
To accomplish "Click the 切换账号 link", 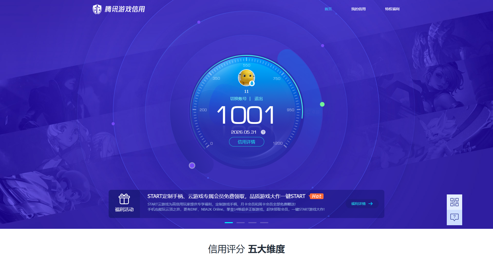I will pos(238,99).
